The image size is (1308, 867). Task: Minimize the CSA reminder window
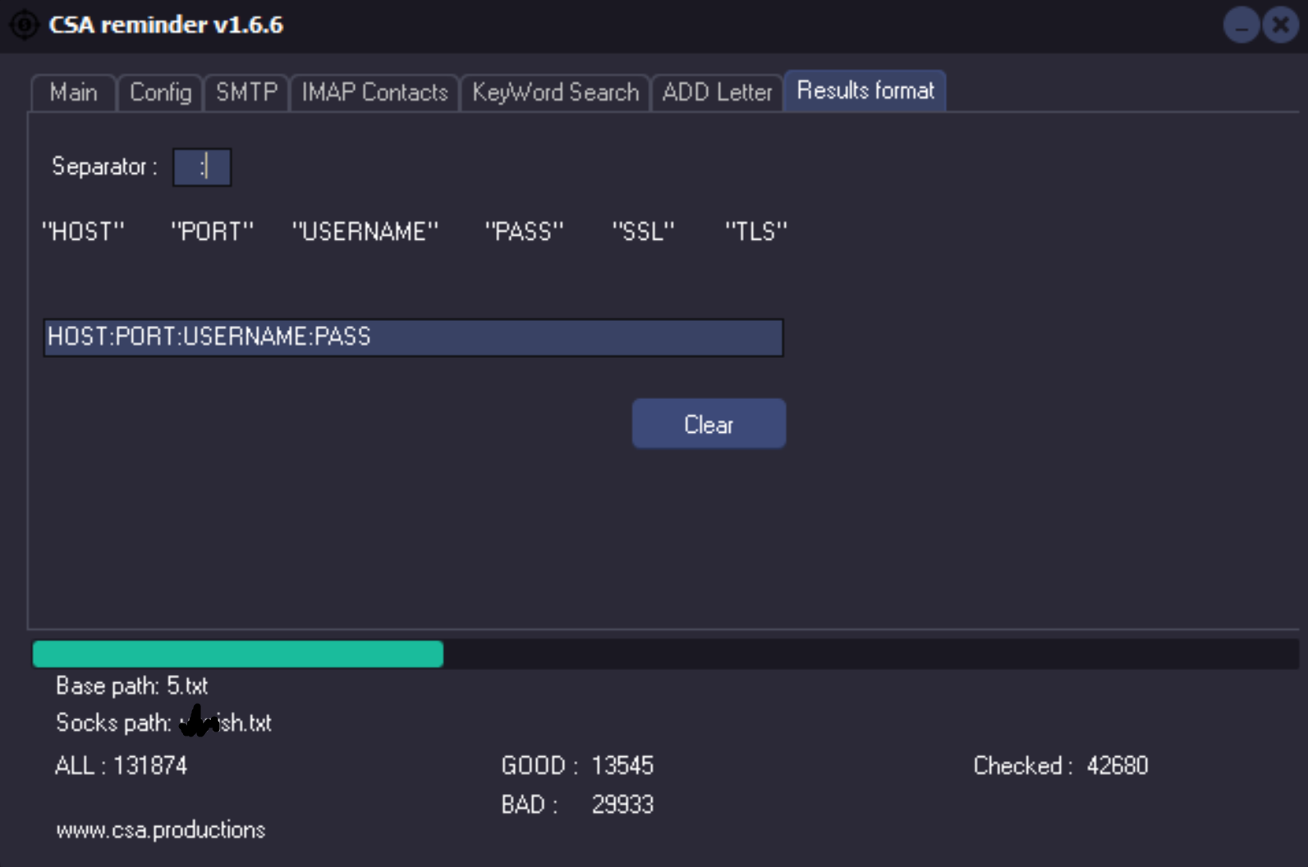(1241, 25)
